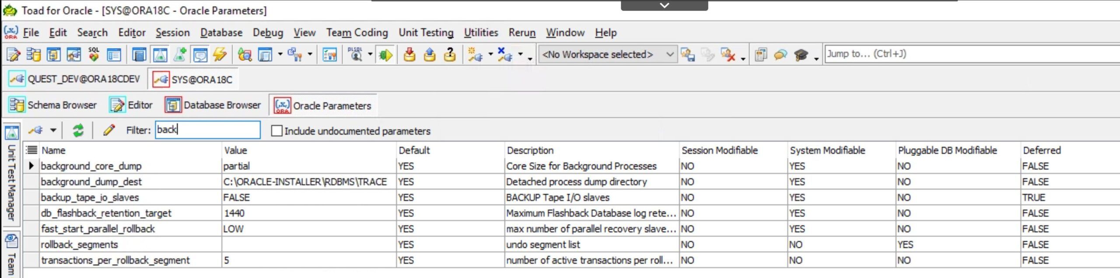Click the C:\ORACLE-INSTALLER\RDBMS\TRACE value cell

[309, 182]
